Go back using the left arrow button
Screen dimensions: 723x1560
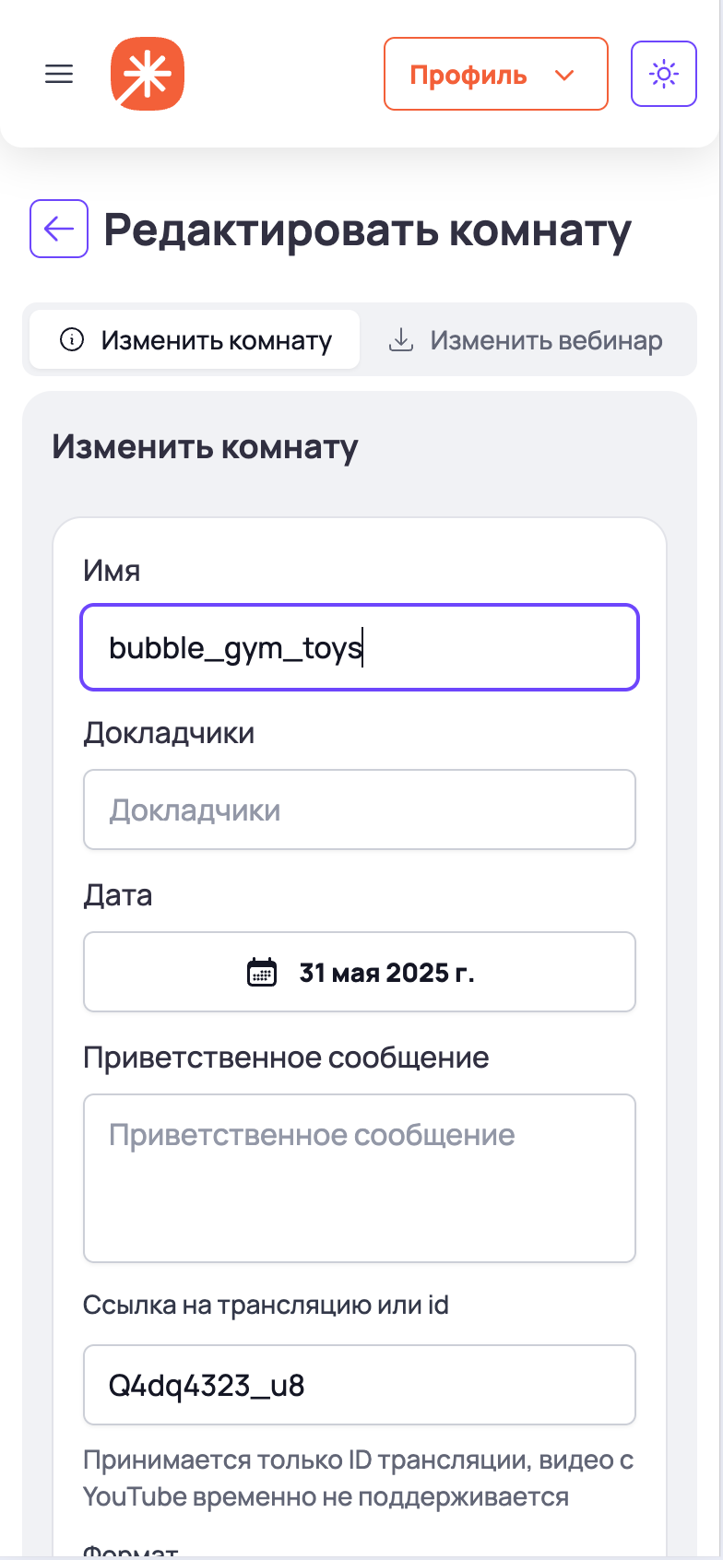pos(59,229)
